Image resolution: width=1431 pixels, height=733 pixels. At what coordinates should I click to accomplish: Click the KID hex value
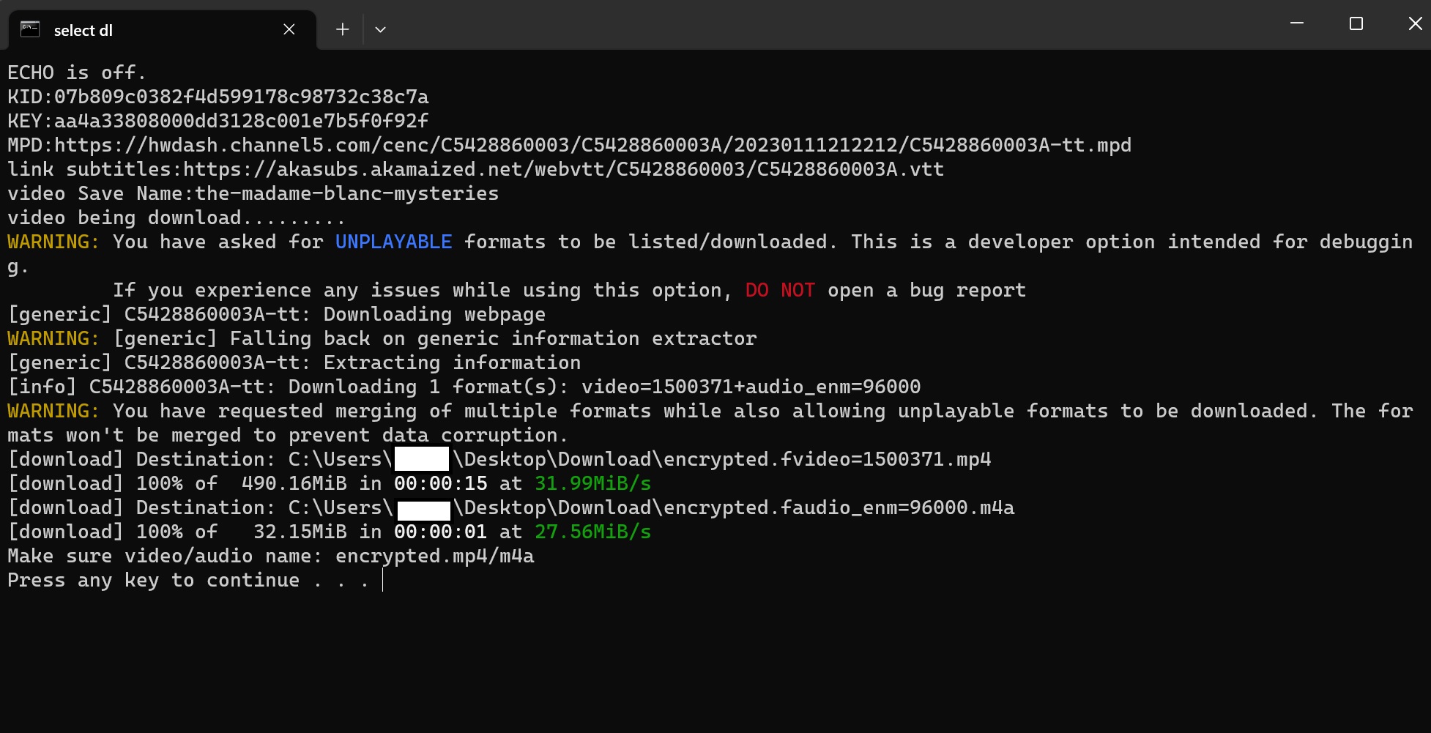coord(242,97)
